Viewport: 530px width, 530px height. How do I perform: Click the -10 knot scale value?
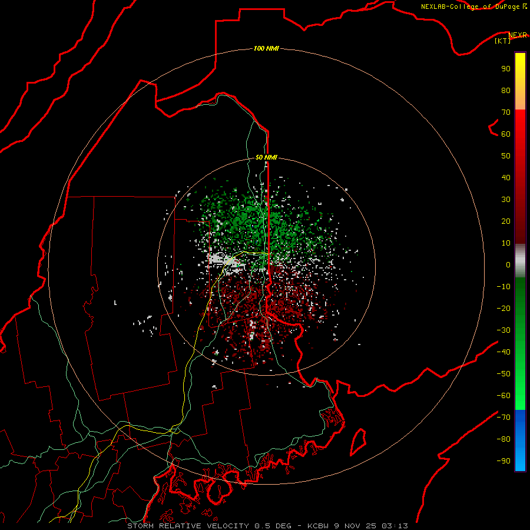503,287
